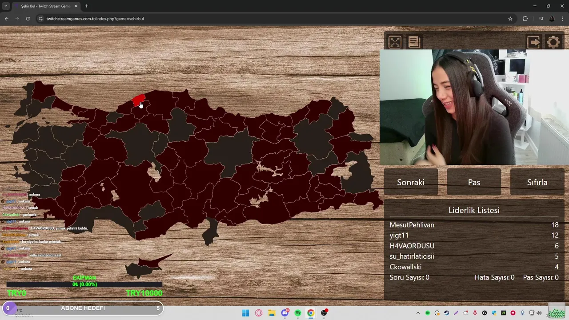Click the Soru Sayısı counter
The image size is (569, 320).
[409, 277]
